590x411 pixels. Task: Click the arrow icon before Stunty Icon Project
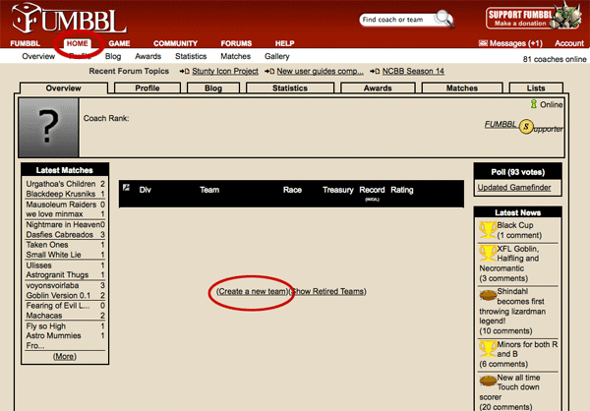click(x=185, y=71)
